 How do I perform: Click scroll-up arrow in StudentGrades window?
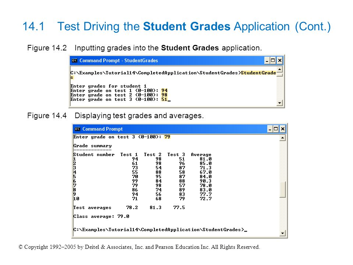coord(279,69)
